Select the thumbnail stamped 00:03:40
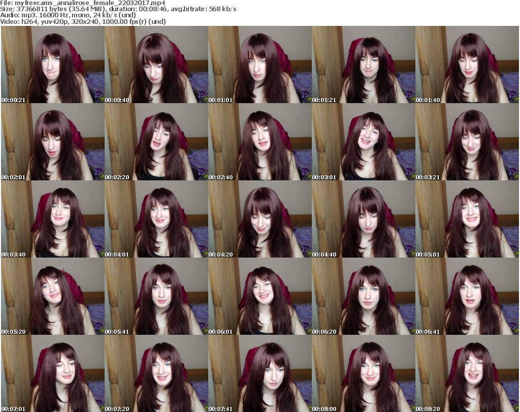Viewport: 520px width, 412px height. coord(53,219)
